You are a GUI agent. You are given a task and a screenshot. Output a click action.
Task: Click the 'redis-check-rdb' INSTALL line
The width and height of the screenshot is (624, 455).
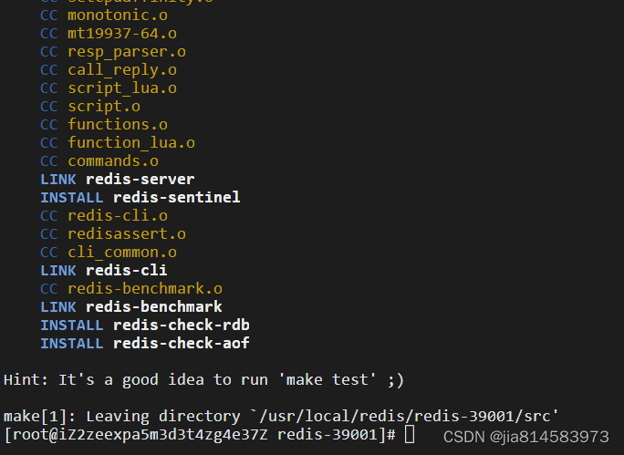[x=145, y=326]
